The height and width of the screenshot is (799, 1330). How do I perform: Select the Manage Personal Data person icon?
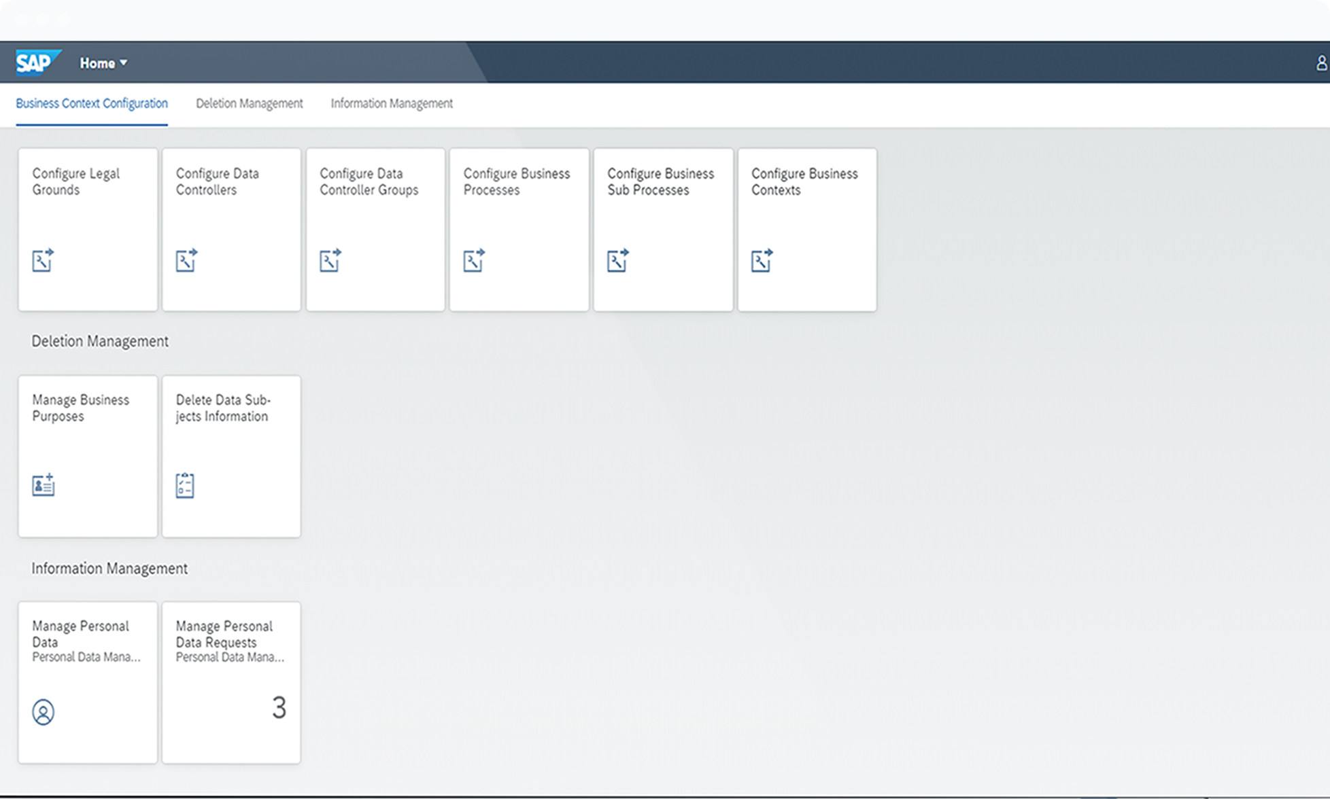tap(44, 713)
